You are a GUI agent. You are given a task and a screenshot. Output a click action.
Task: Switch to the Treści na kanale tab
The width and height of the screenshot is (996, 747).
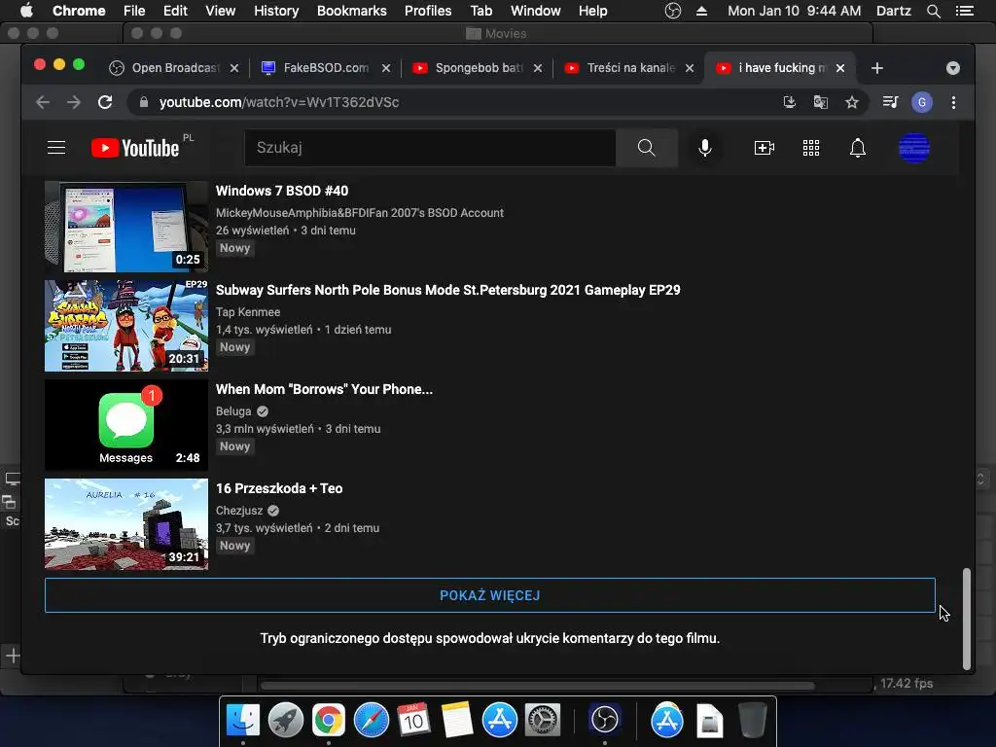[x=629, y=68]
